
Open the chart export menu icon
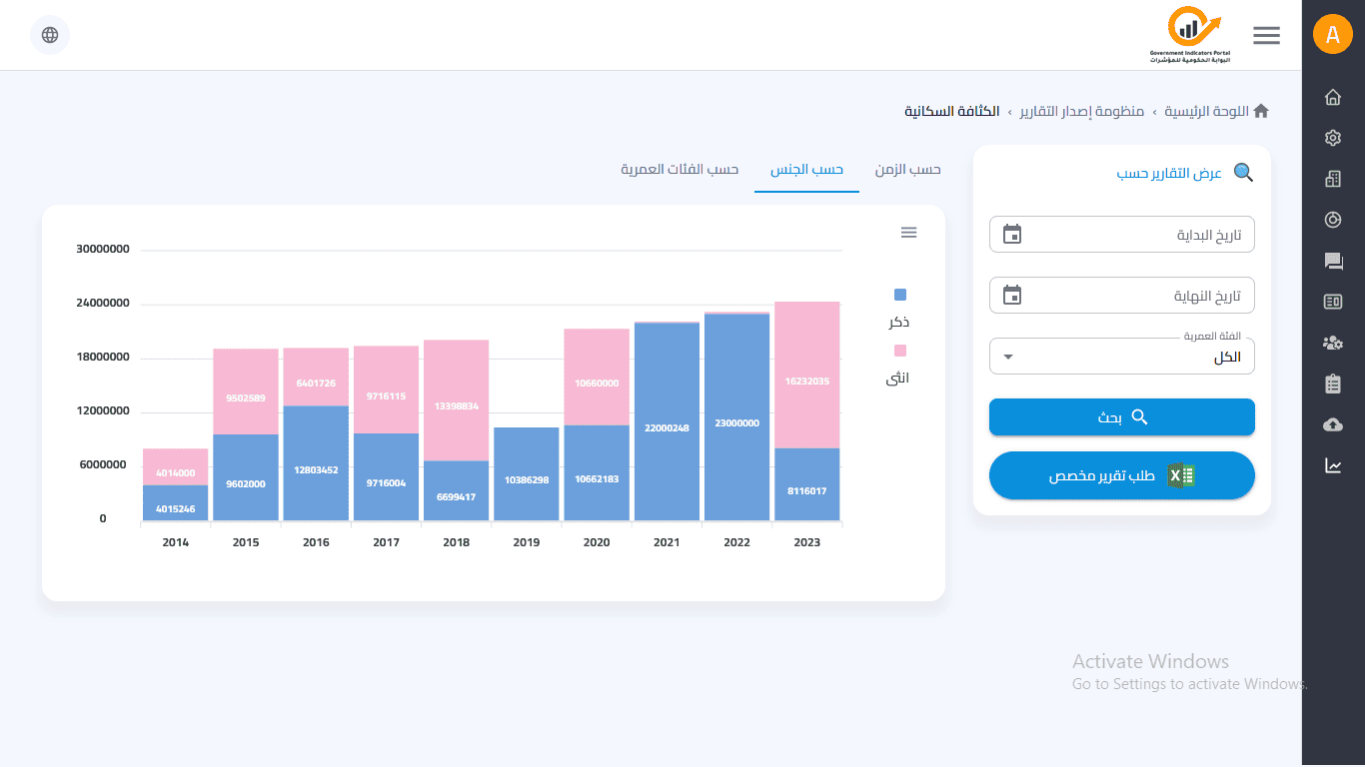tap(908, 233)
